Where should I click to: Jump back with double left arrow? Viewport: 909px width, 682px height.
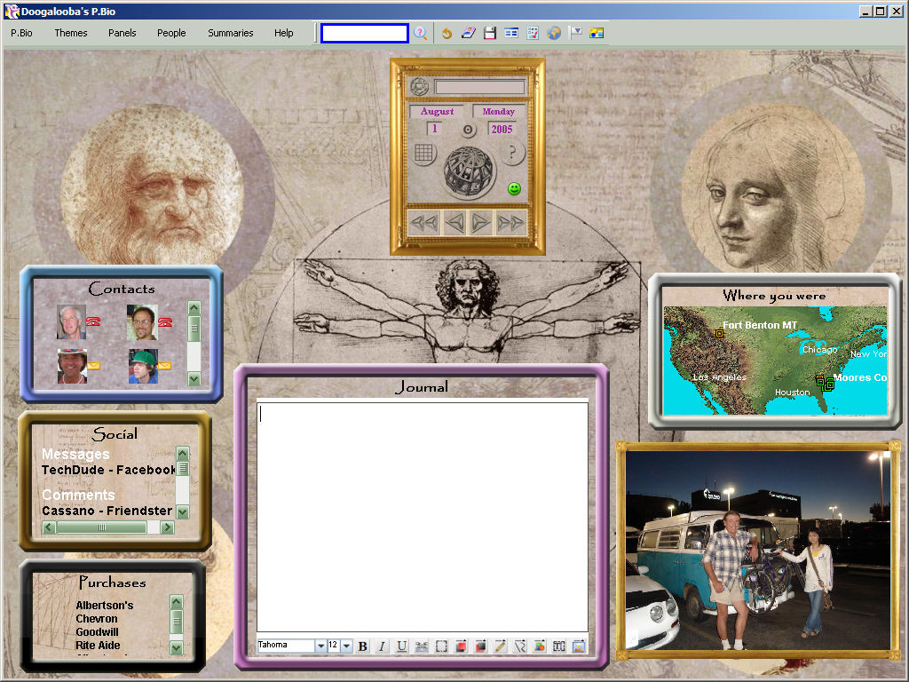(x=424, y=223)
